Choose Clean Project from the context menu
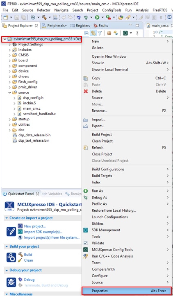The width and height of the screenshot is (173, 296). [127, 141]
